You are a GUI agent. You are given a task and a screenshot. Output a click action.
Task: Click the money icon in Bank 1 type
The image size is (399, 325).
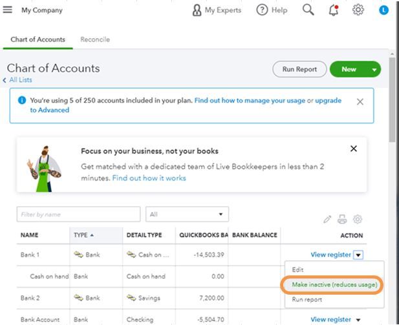[x=78, y=255]
